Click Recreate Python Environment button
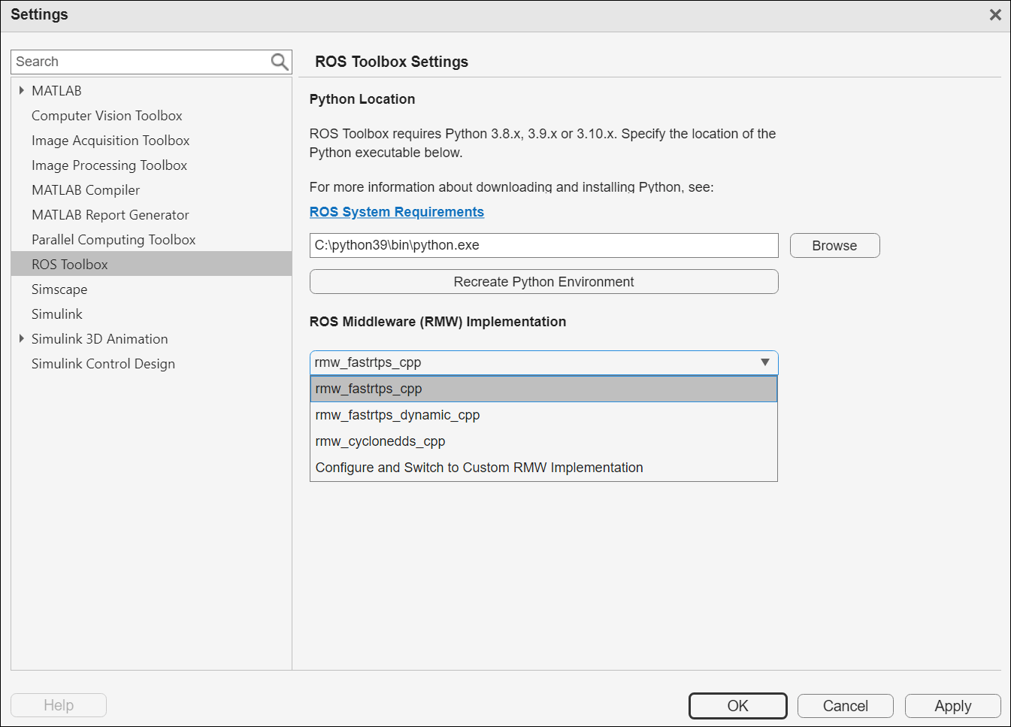 click(543, 282)
